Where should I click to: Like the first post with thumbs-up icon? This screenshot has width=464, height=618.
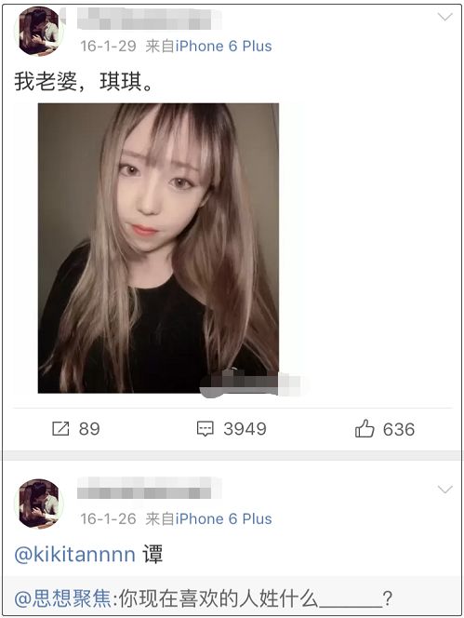point(365,428)
